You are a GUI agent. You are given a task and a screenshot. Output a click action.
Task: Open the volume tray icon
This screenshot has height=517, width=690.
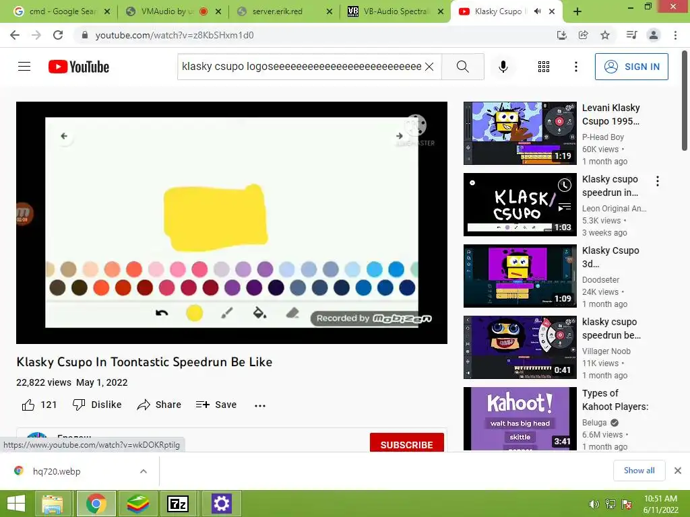click(x=594, y=504)
